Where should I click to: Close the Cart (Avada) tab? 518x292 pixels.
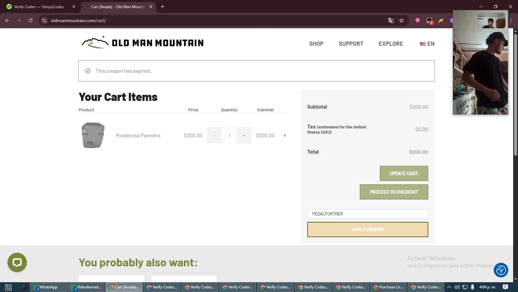pyautogui.click(x=151, y=7)
